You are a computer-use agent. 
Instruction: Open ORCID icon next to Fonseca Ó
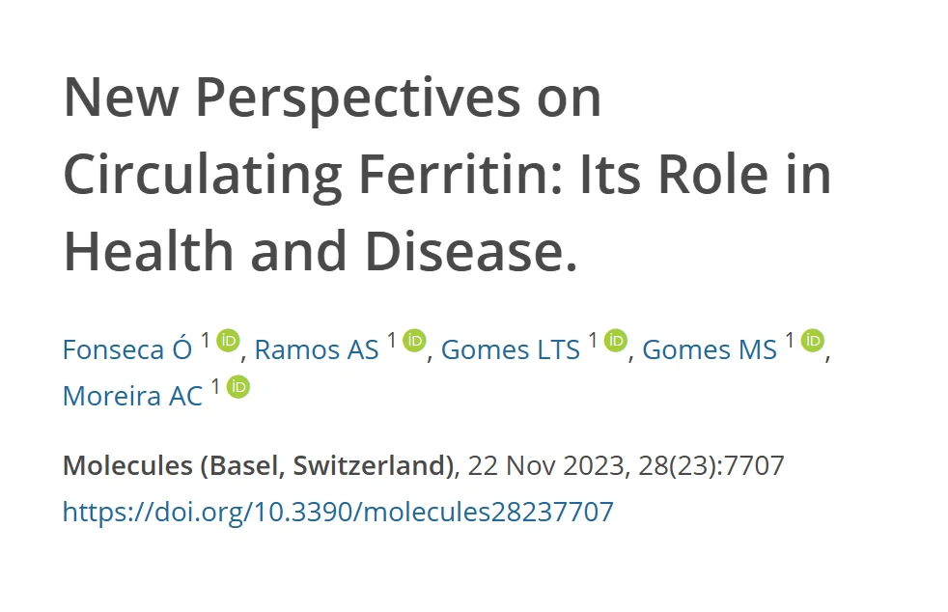point(228,341)
